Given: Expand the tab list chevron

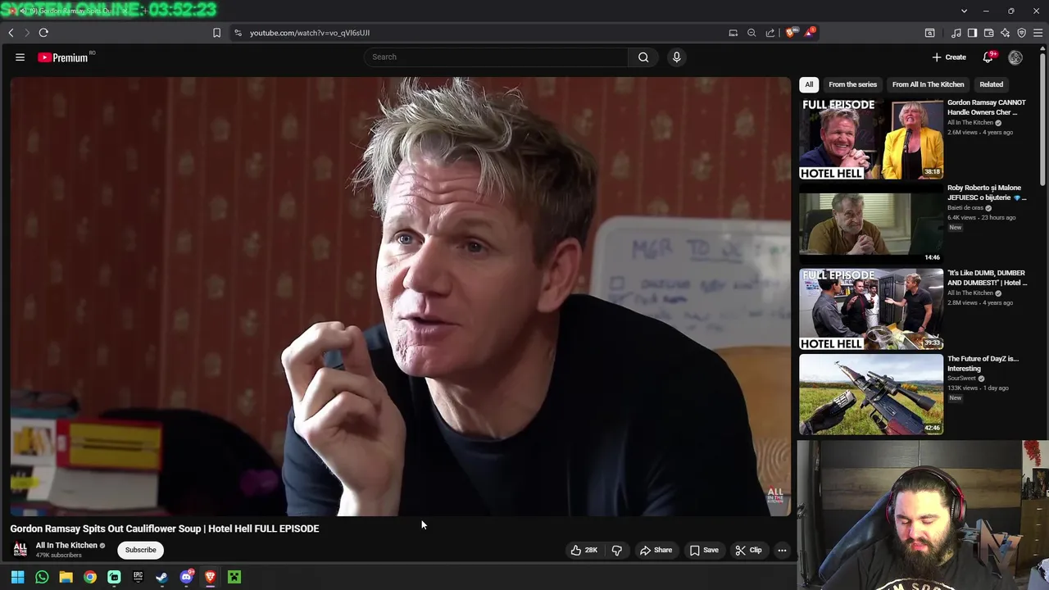Looking at the screenshot, I should [x=964, y=11].
